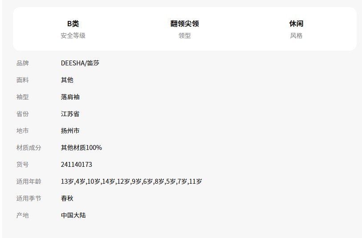Click the 适用年龄 attribute label
The height and width of the screenshot is (238, 362).
(x=29, y=182)
